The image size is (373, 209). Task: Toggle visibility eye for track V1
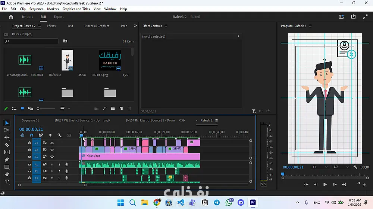[x=52, y=157]
